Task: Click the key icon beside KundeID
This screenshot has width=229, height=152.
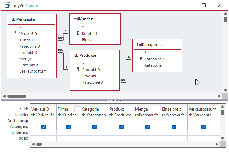Action: (78, 34)
